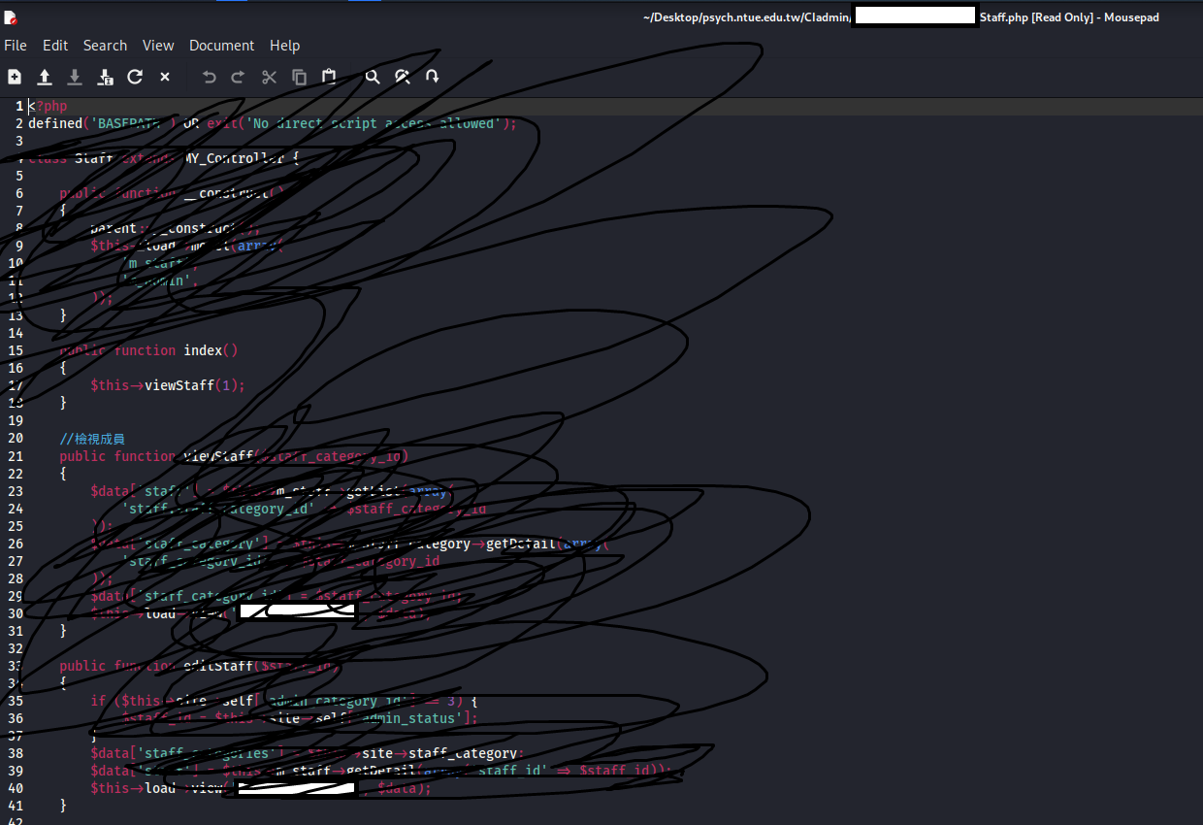Open Find with the magnifier icon

(x=373, y=77)
